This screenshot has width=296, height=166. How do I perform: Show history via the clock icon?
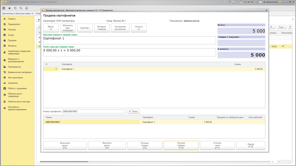[15, 8]
